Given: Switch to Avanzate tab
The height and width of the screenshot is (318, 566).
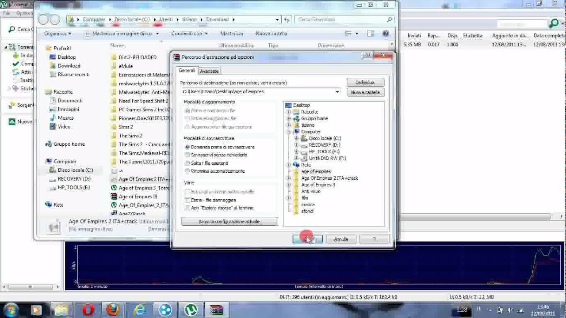Looking at the screenshot, I should [209, 71].
